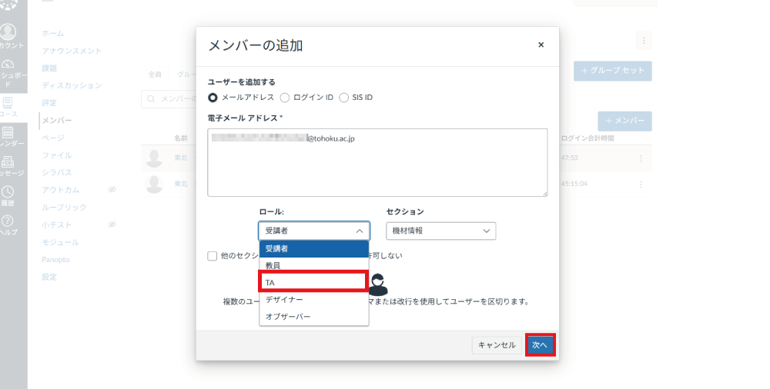Choose the 教員 role option
Viewport: 770px width, 389px height.
pyautogui.click(x=314, y=265)
